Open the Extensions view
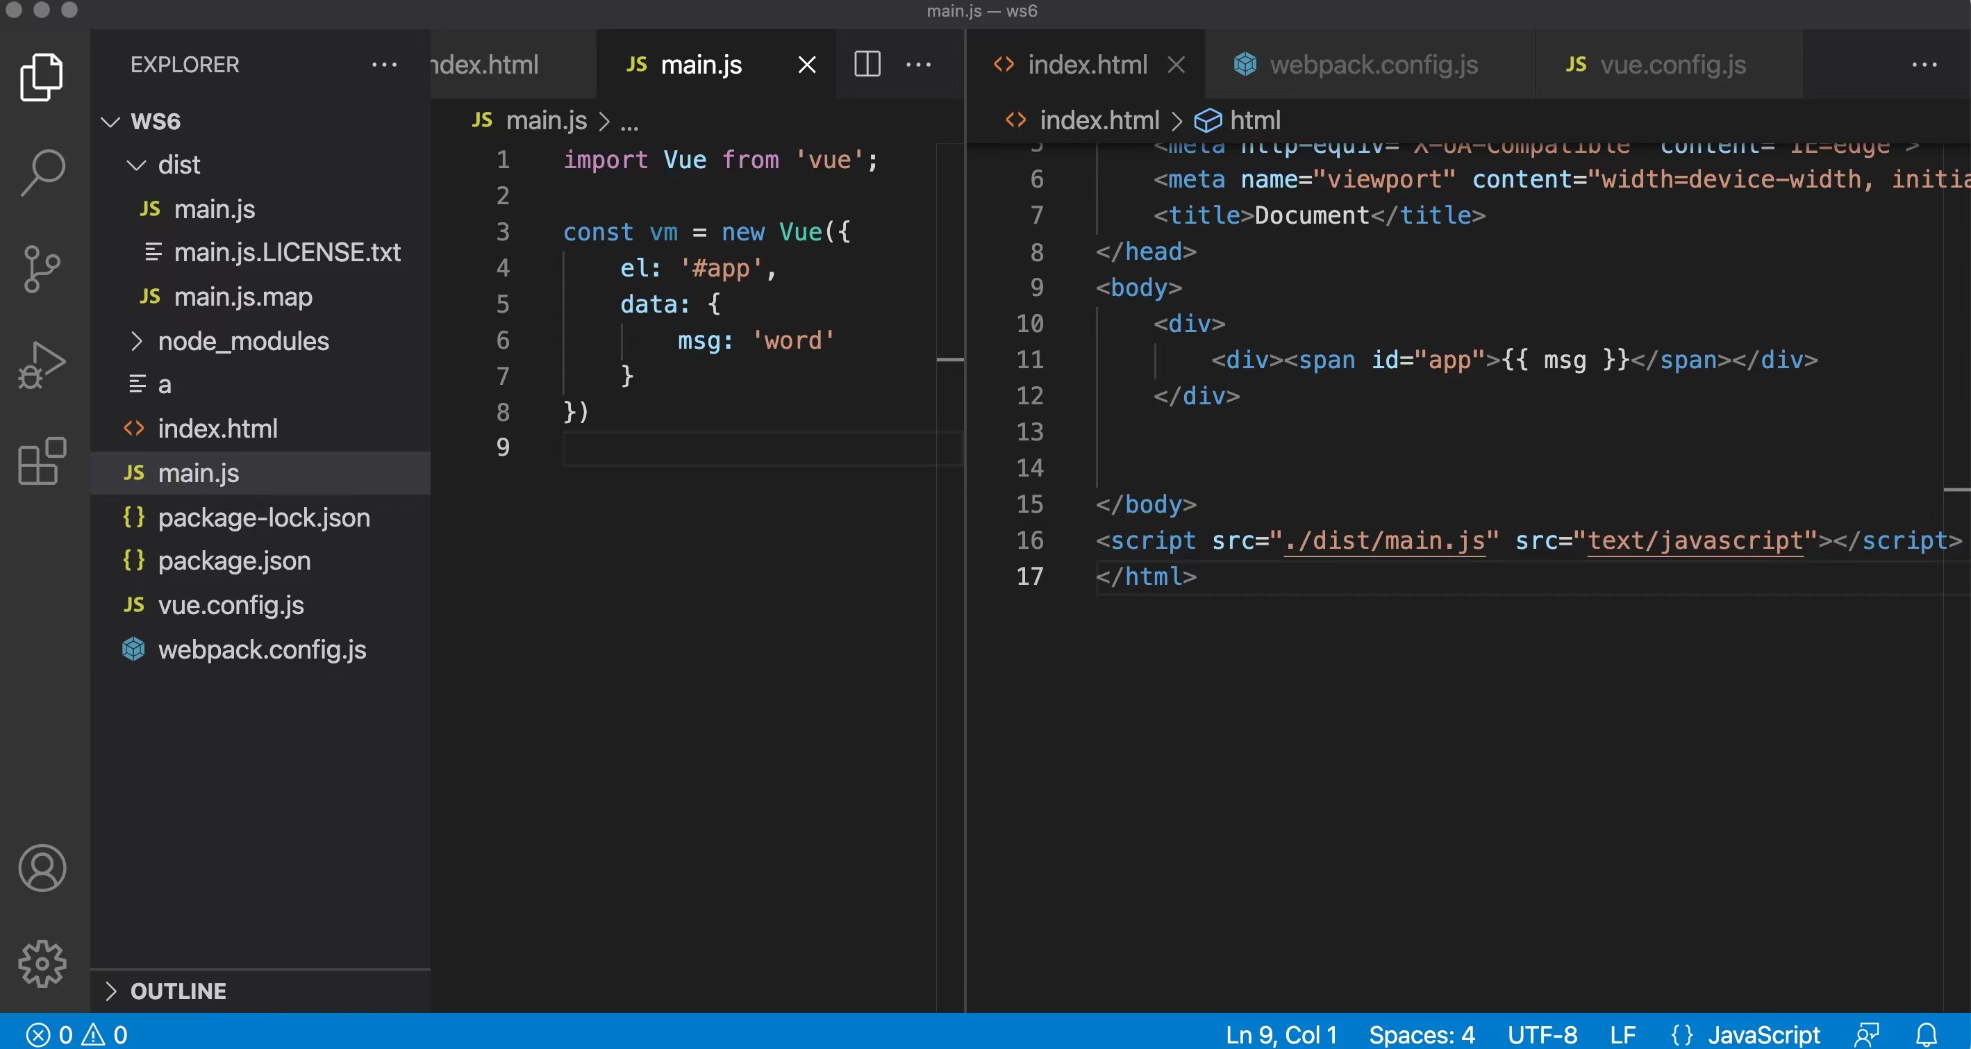Viewport: 1971px width, 1049px height. point(42,461)
